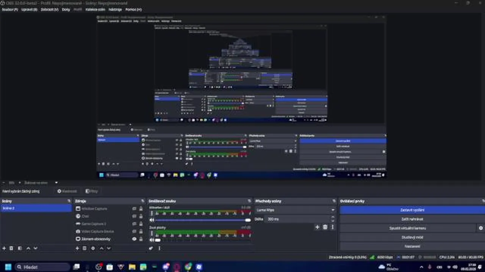485x272 pixels.
Task: Toggle lock on Video Capture Device source
Action: point(141,231)
